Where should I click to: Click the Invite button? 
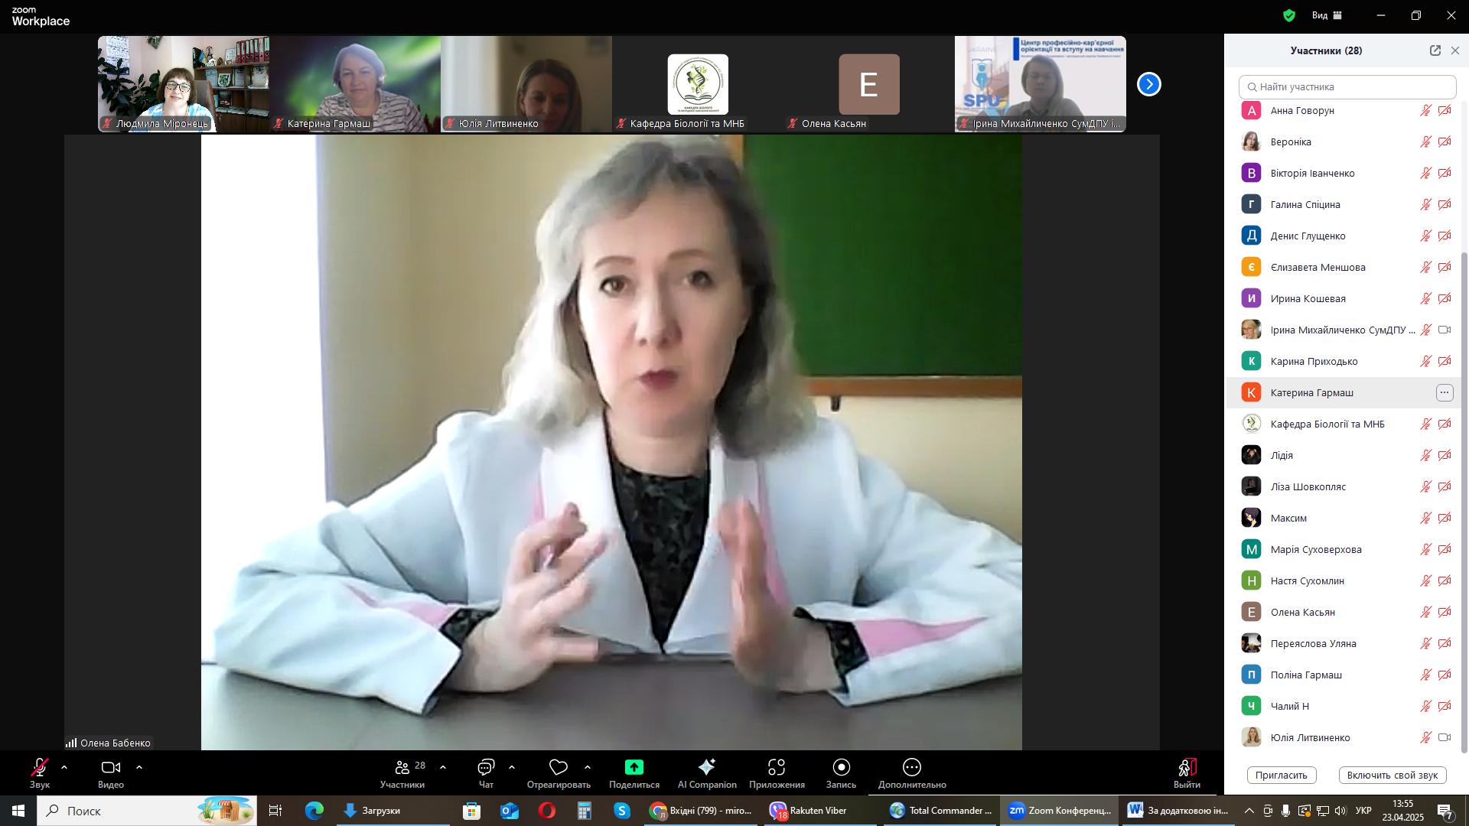pyautogui.click(x=1281, y=775)
